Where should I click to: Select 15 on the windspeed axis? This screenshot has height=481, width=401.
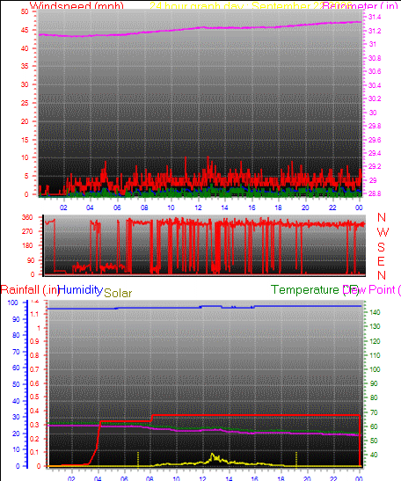click(25, 140)
